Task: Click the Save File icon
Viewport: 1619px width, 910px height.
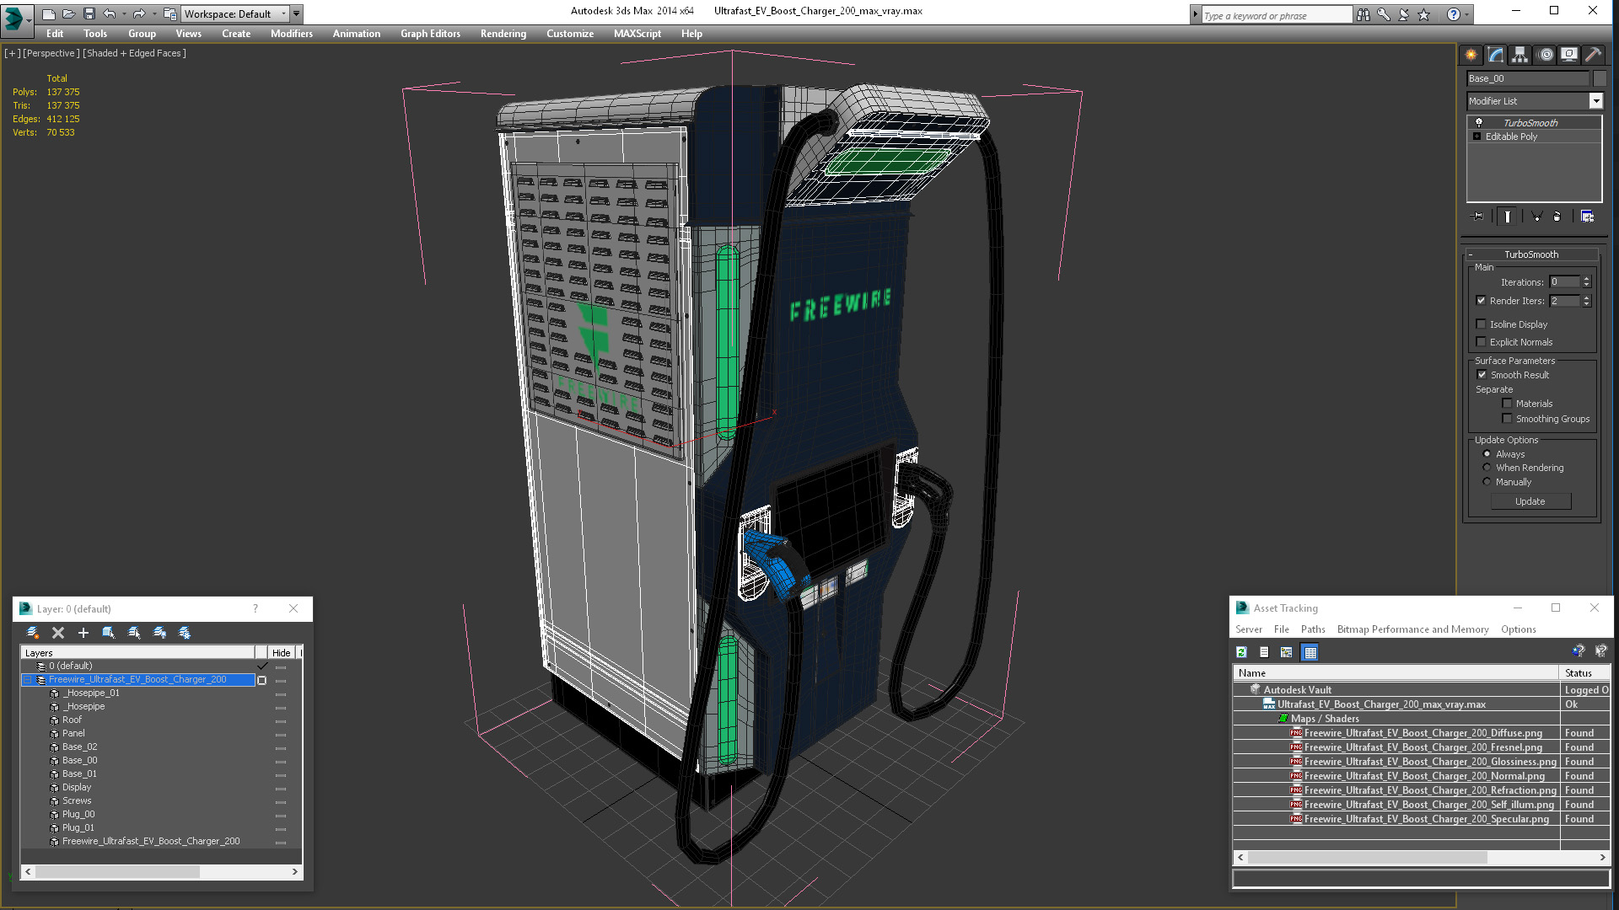Action: (x=89, y=13)
